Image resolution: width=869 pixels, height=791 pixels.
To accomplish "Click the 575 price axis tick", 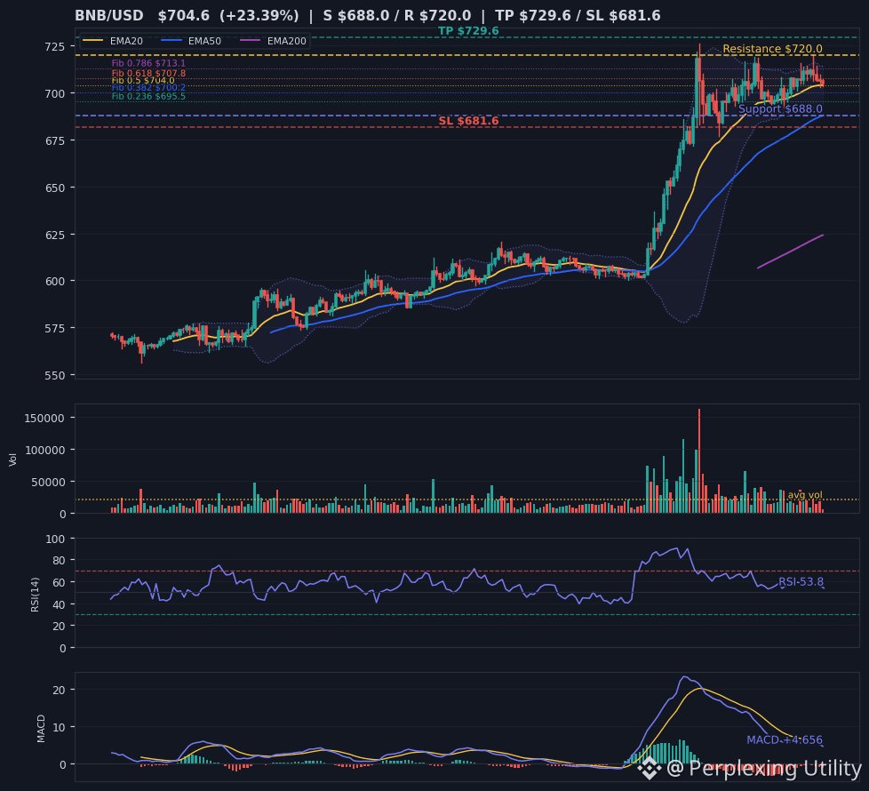I will [55, 328].
